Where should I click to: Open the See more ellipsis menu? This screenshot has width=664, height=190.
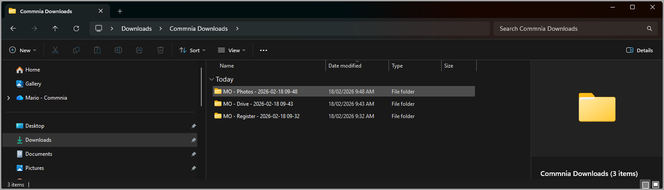(x=263, y=50)
